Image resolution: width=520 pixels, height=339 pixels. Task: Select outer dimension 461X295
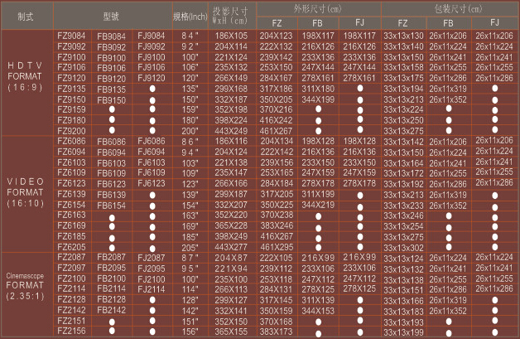(277, 247)
